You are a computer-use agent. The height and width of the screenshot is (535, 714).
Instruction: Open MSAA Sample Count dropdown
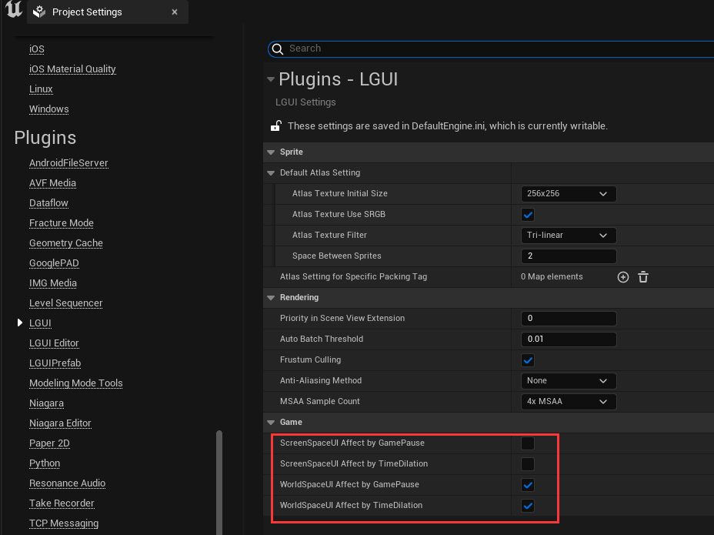[x=568, y=402]
